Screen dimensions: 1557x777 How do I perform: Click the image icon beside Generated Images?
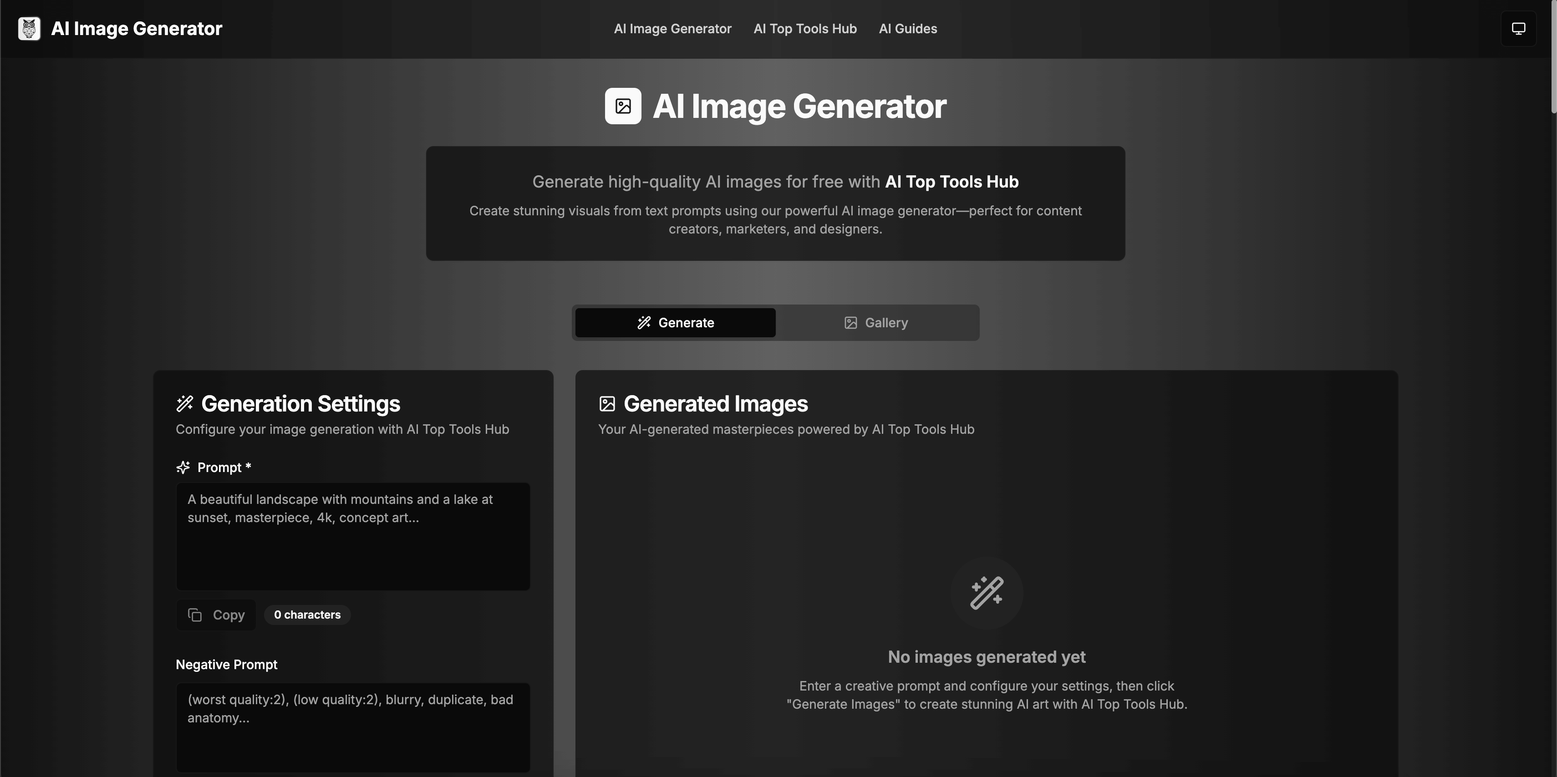click(607, 404)
